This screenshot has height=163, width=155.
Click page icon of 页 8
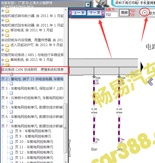(x=11, y=131)
